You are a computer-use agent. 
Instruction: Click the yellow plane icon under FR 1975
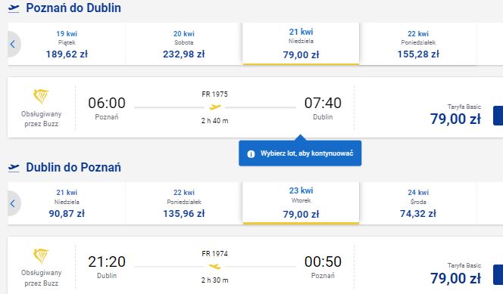point(215,107)
